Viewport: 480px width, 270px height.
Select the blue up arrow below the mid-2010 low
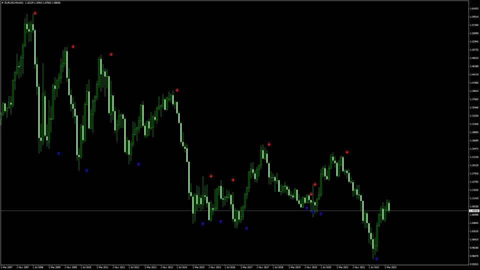(x=86, y=170)
